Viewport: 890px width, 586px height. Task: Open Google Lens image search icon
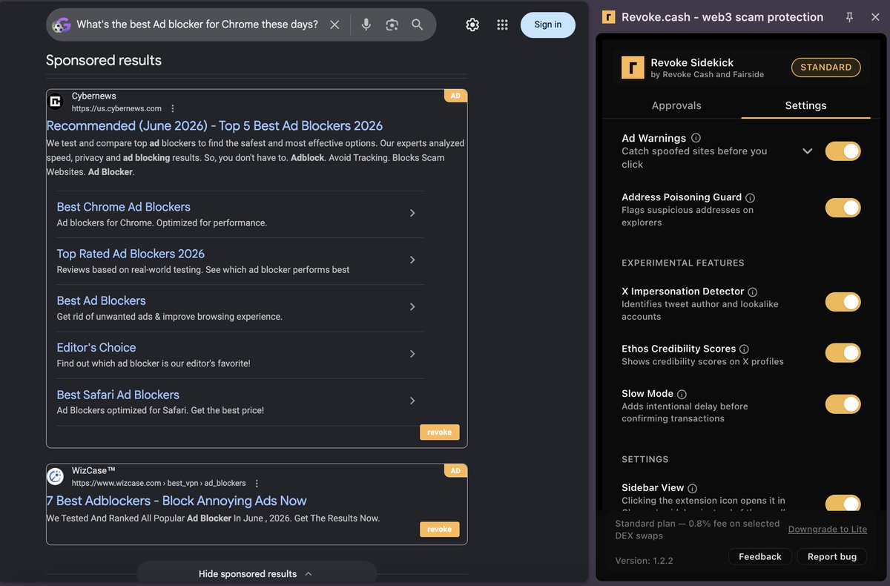pyautogui.click(x=392, y=24)
